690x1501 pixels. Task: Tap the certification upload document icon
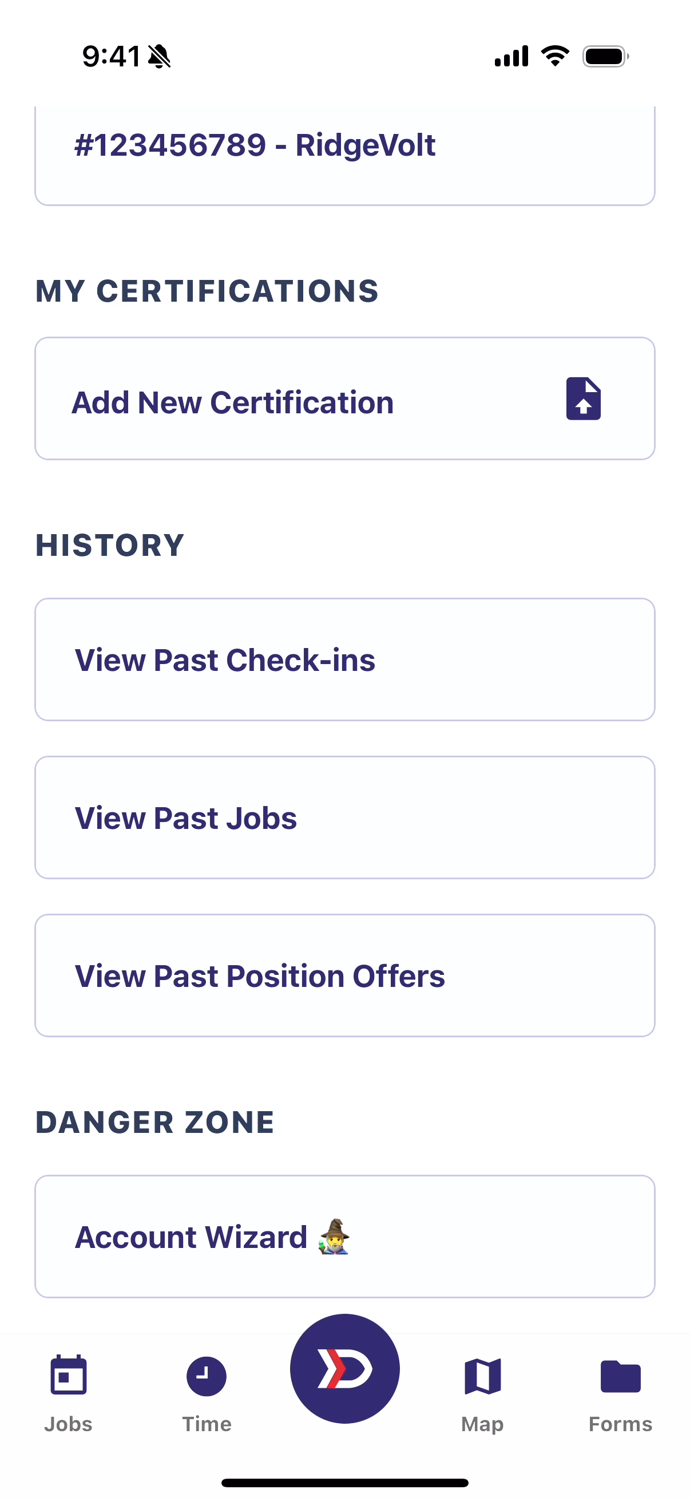click(583, 398)
